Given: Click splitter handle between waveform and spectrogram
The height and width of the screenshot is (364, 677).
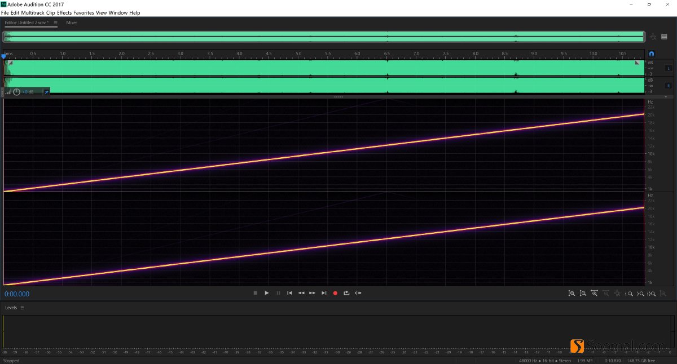Looking at the screenshot, I should tap(338, 97).
